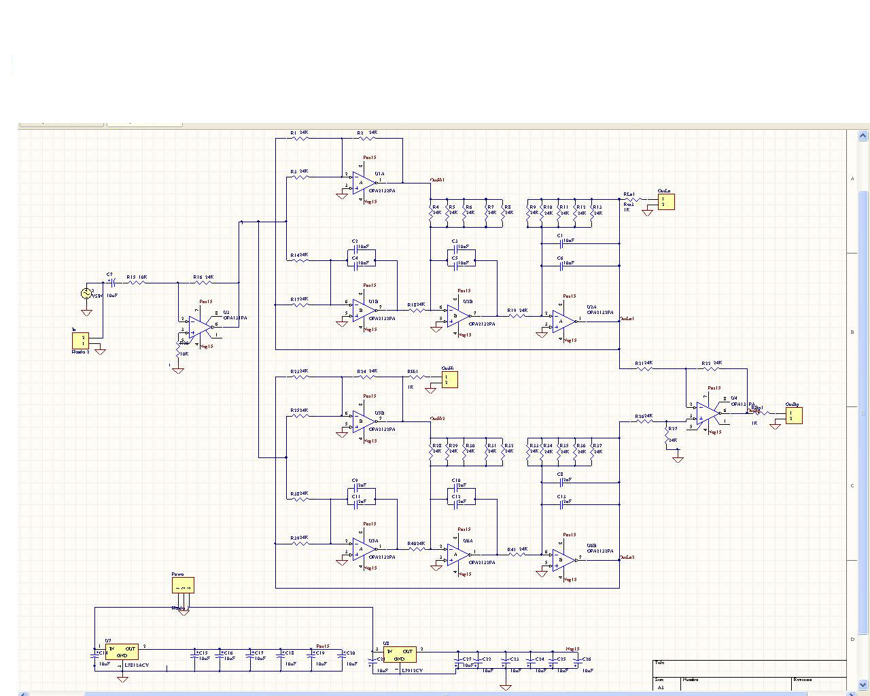Select resistor R3 24K
This screenshot has width=870, height=696.
click(299, 177)
